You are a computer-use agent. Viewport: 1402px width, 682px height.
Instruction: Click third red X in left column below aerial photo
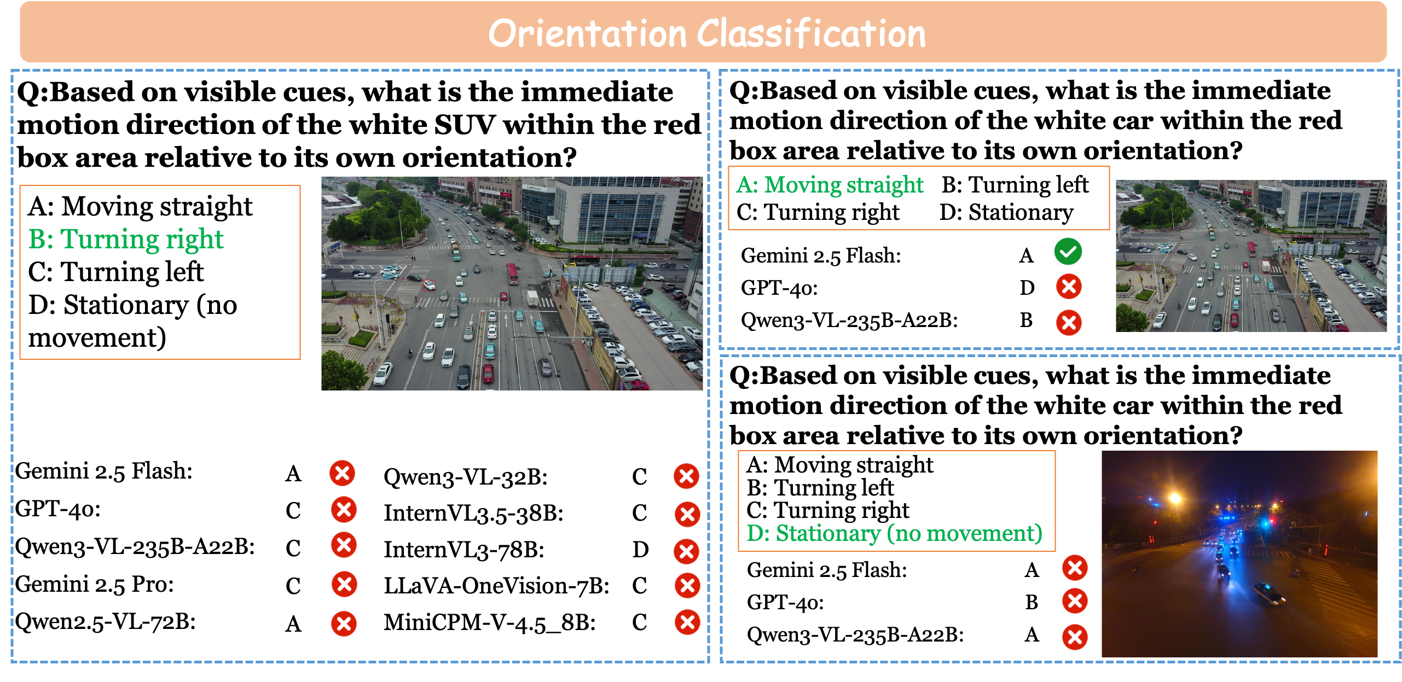(x=344, y=545)
